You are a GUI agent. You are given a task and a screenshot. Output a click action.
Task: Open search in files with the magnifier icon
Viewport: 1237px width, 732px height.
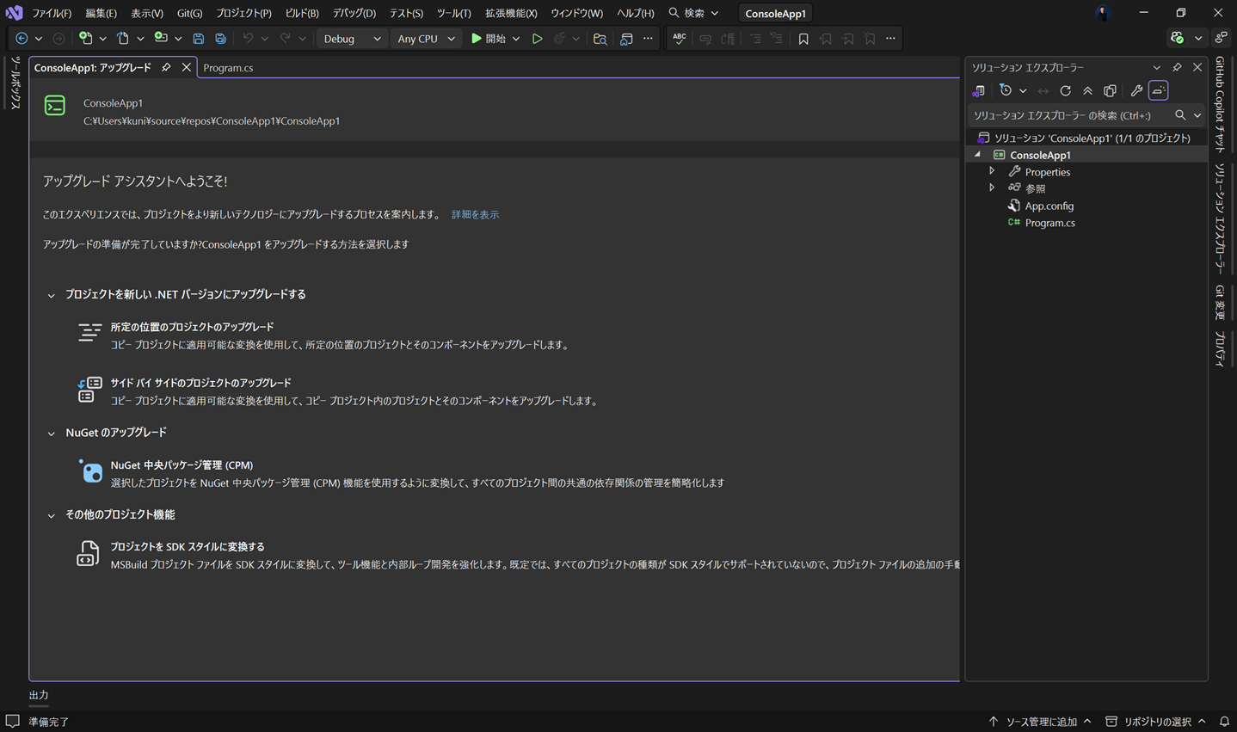[600, 38]
